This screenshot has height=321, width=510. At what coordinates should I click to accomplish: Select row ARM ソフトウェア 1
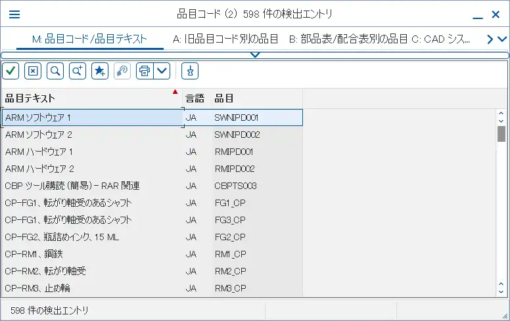pos(152,118)
